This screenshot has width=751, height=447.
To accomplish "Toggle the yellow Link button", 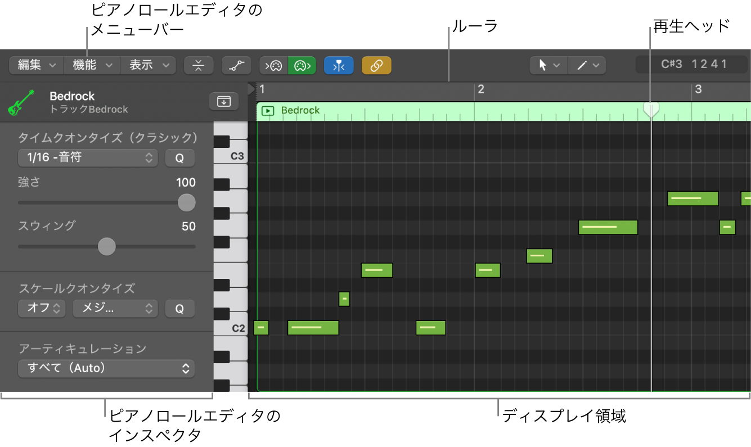I will tap(376, 65).
